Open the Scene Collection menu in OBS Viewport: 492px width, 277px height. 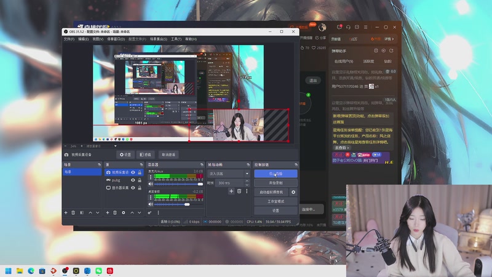(159, 39)
